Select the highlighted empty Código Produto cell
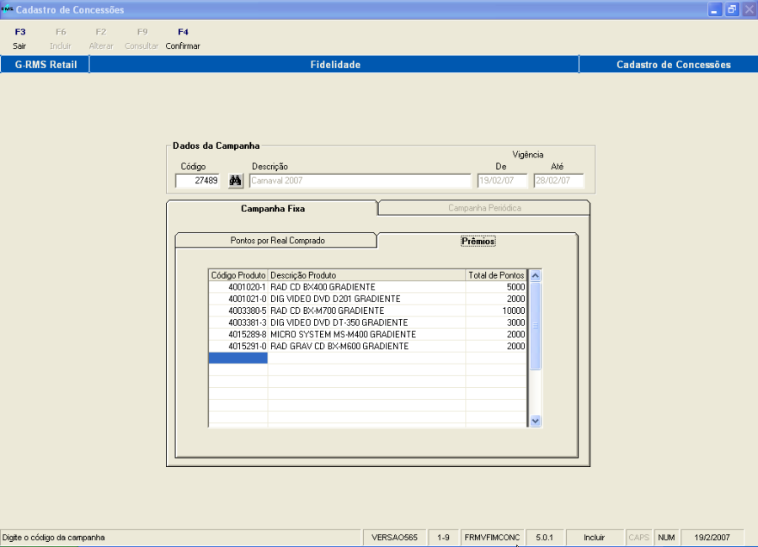Screen dimensions: 758x547 (x=238, y=358)
